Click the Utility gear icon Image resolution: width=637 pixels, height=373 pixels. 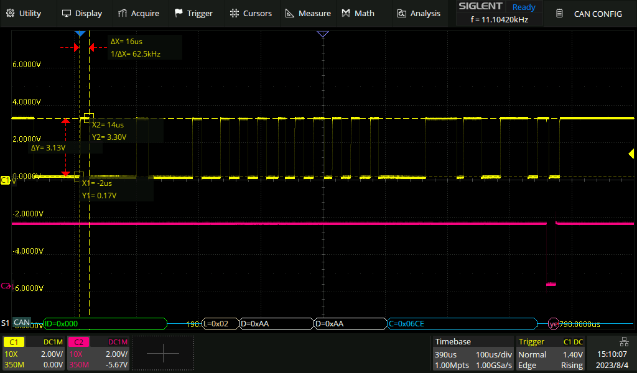click(x=11, y=14)
